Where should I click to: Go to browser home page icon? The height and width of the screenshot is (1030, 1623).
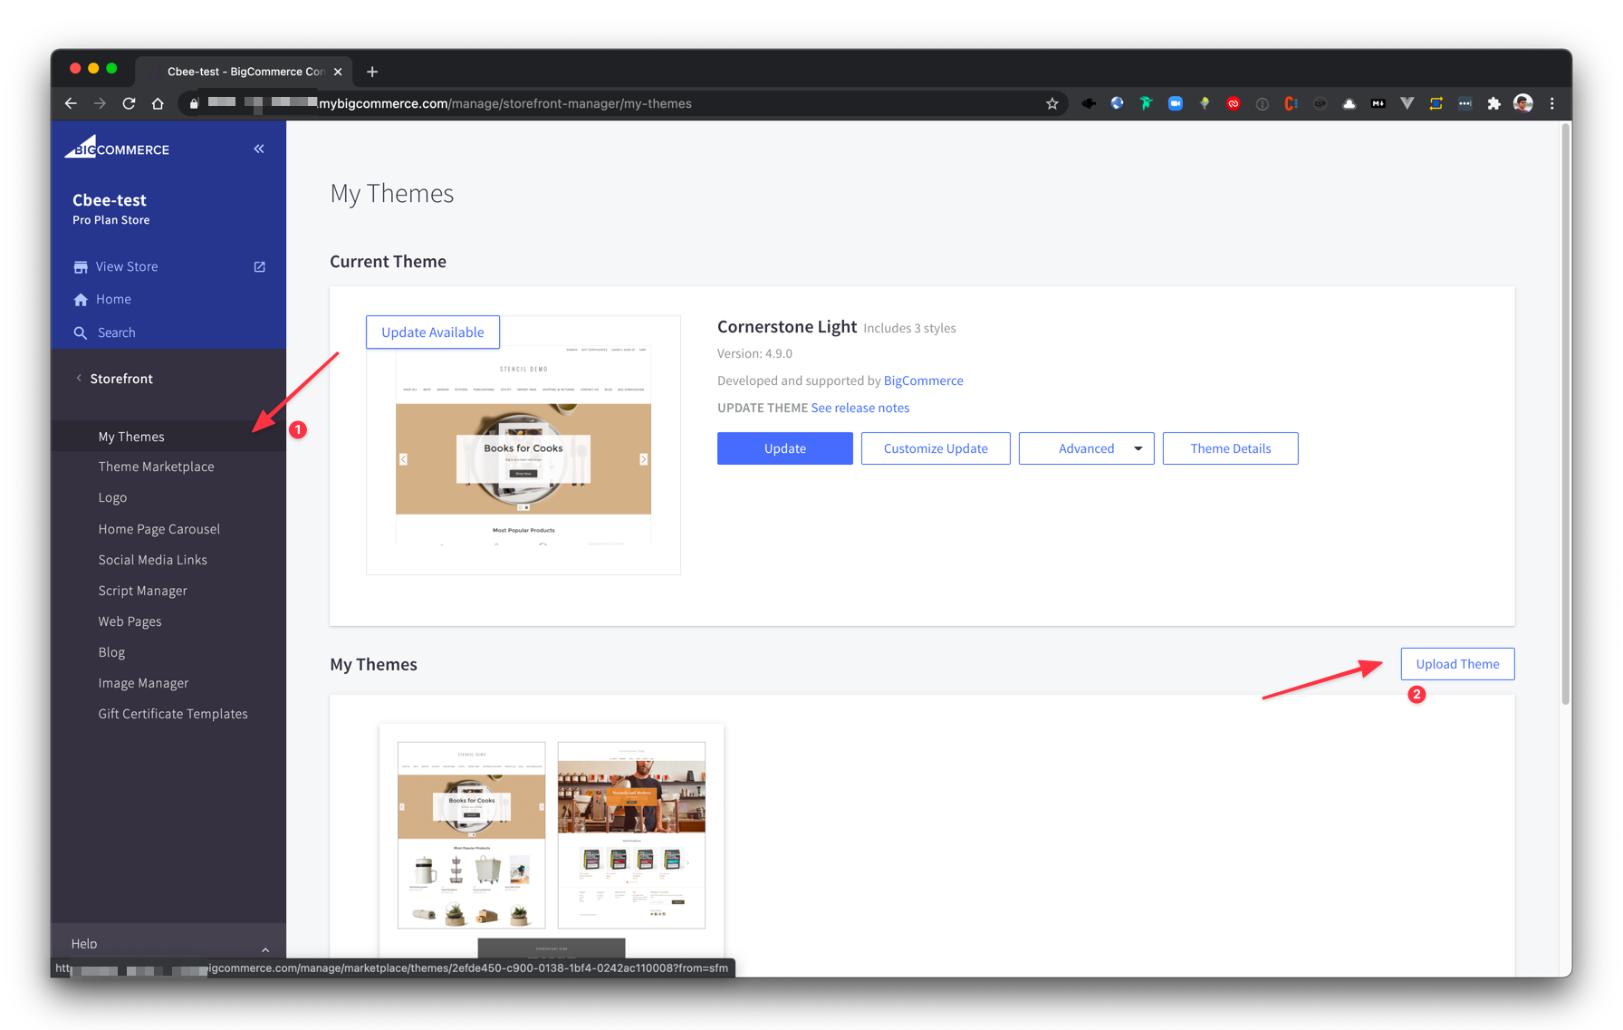[158, 103]
